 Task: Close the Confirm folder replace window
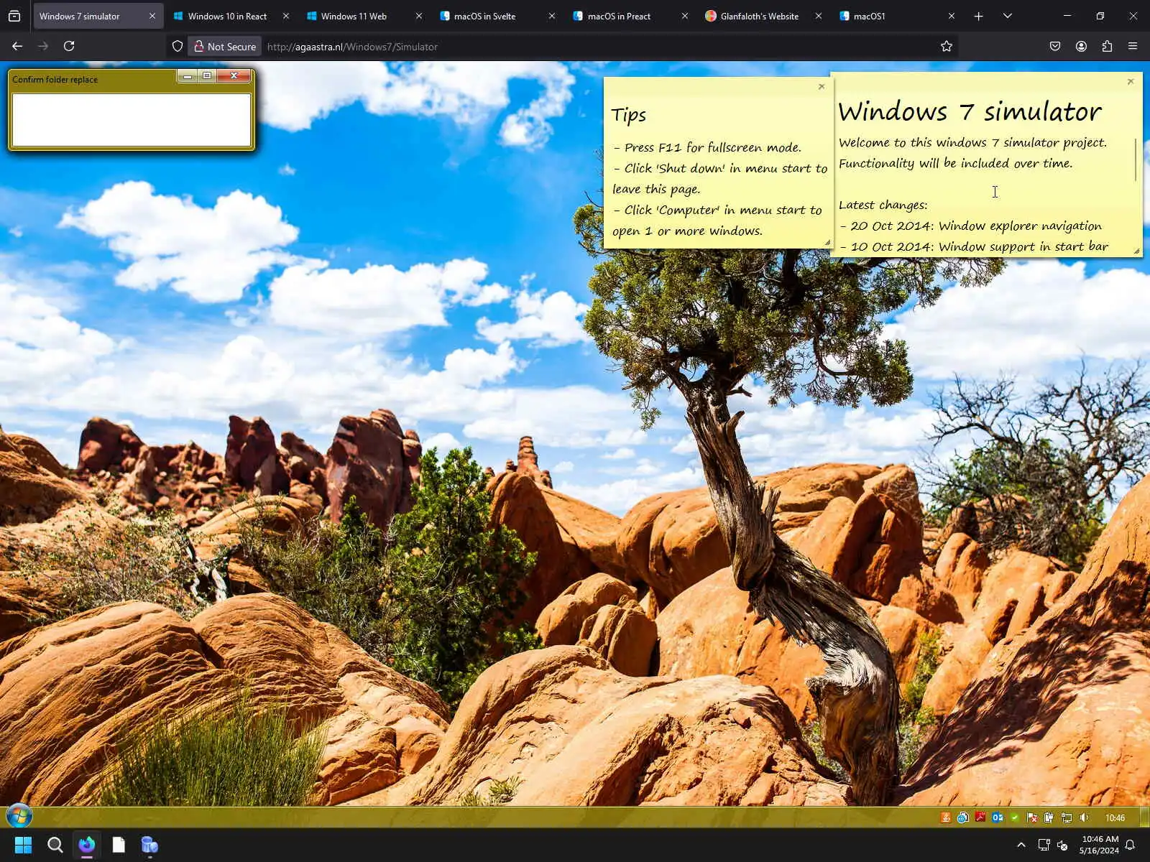click(x=234, y=75)
